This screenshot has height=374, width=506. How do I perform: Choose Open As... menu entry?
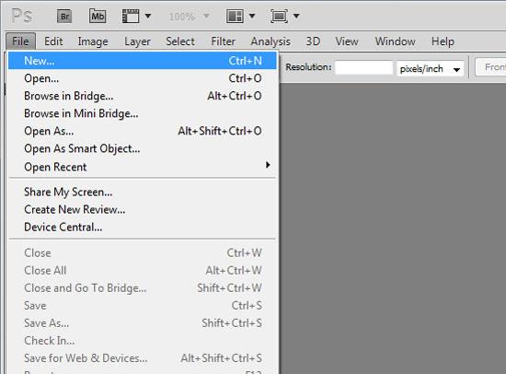tap(143, 131)
